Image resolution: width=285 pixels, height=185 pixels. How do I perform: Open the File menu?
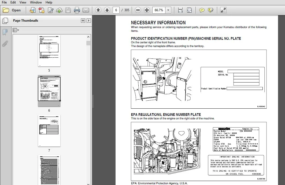[4, 2]
